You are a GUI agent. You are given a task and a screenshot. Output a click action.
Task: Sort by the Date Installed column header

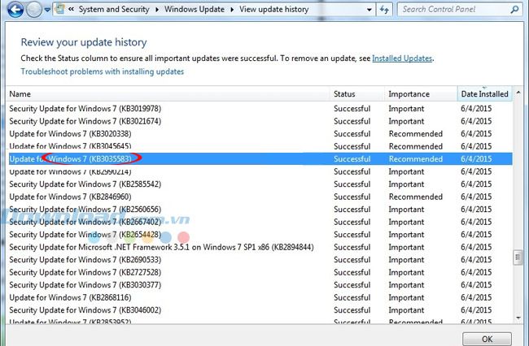pos(485,94)
